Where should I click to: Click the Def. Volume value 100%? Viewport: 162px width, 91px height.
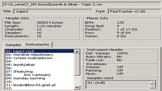tap(123, 53)
